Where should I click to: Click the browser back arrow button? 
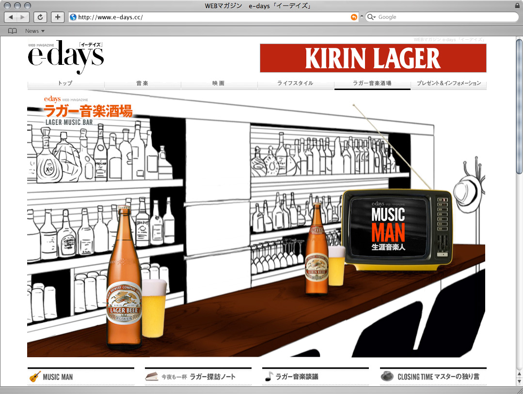pos(11,17)
